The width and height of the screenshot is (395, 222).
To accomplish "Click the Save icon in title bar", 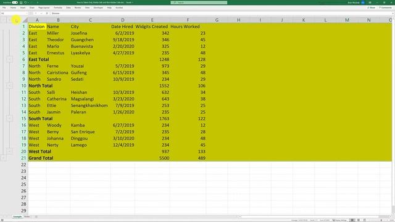I will click(21, 2).
